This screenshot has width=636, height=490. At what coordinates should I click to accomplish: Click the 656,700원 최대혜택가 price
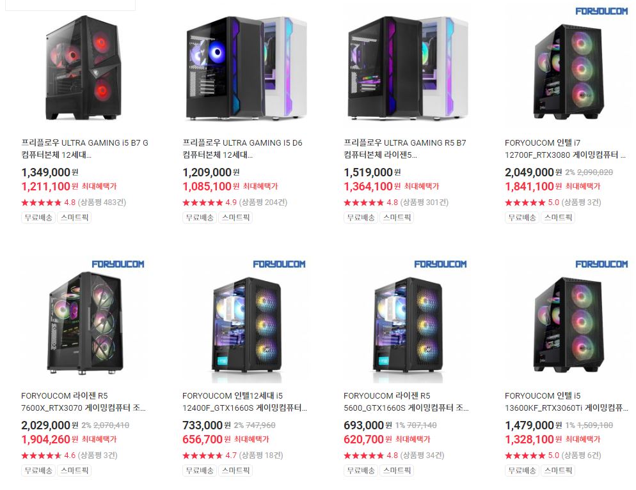225,440
